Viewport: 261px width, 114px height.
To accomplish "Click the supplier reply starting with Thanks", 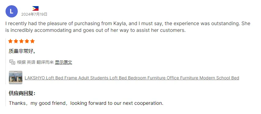I will tap(86, 103).
